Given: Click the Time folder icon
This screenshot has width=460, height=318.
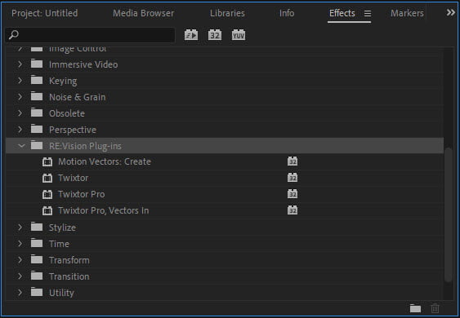Looking at the screenshot, I should pos(37,243).
